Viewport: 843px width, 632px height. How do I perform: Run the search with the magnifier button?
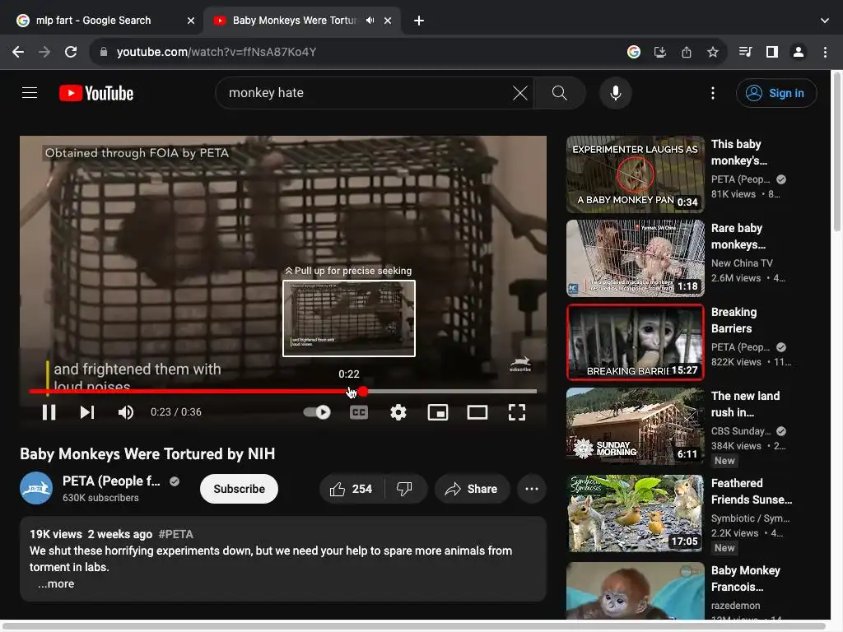[559, 93]
